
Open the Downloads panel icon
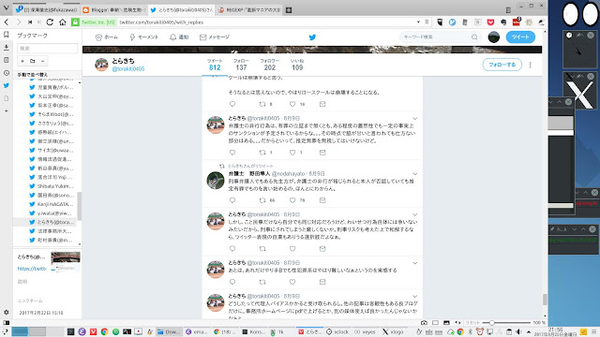[7, 48]
